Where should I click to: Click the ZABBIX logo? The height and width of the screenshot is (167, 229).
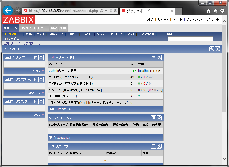click(19, 20)
